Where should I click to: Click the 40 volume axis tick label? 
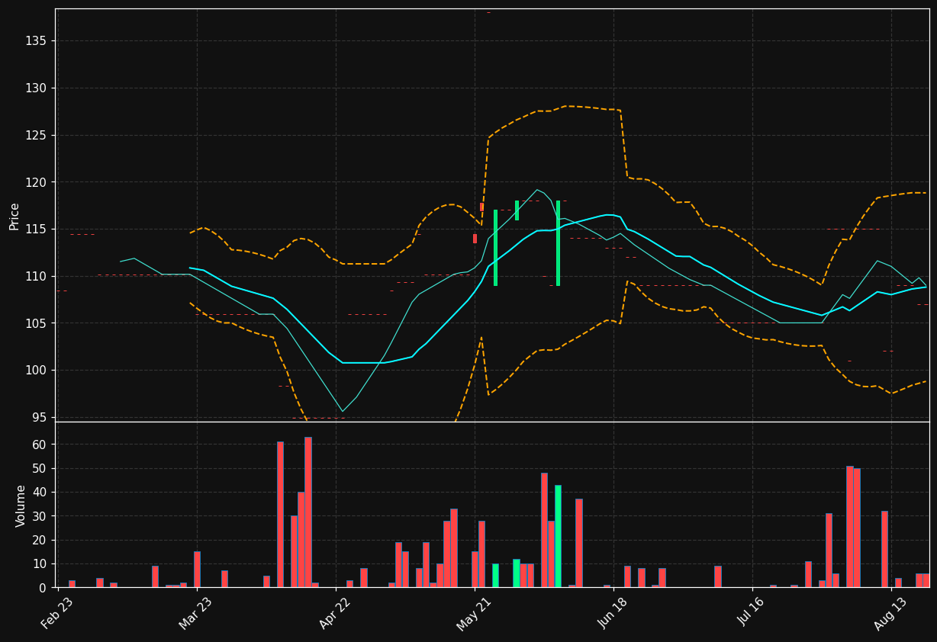coord(40,493)
